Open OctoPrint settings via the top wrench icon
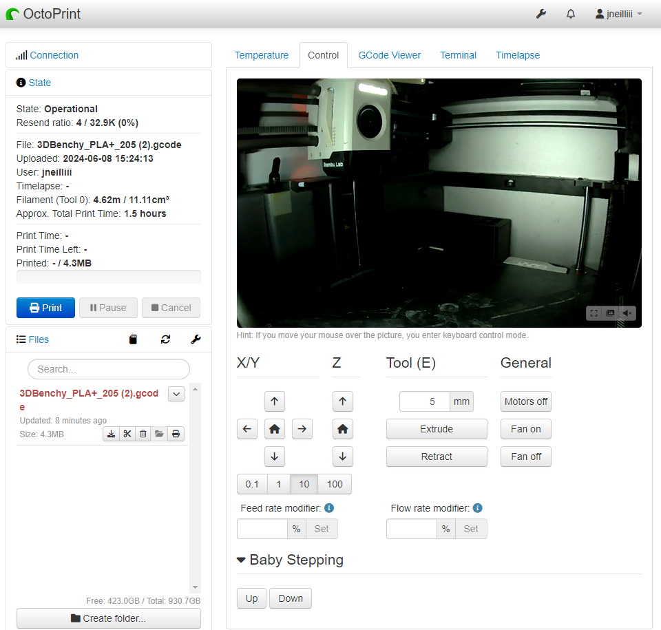Screen dimensions: 661x630 541,14
